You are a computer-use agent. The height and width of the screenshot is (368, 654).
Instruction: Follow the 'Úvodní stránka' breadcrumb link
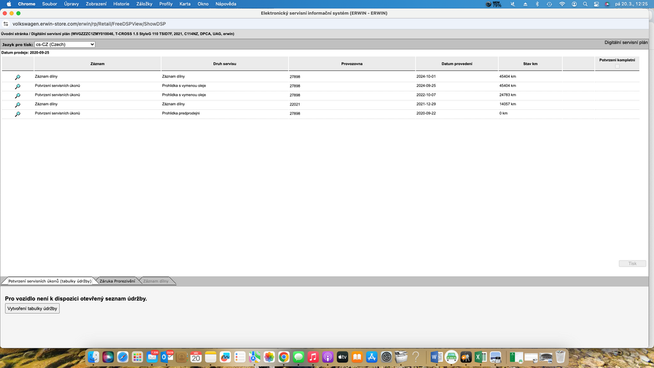pyautogui.click(x=13, y=33)
